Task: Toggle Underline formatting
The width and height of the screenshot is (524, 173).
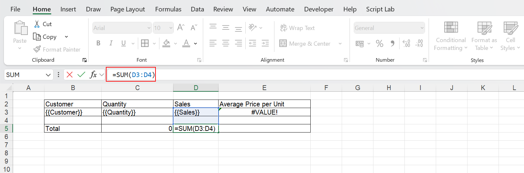Action: (123, 43)
